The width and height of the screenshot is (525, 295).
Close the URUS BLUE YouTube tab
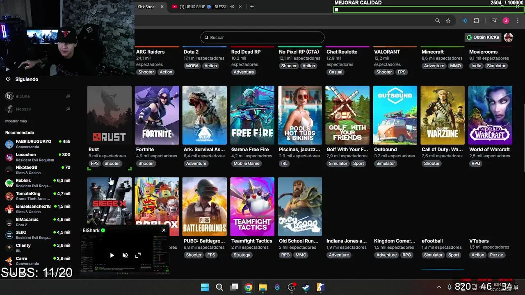(x=240, y=7)
